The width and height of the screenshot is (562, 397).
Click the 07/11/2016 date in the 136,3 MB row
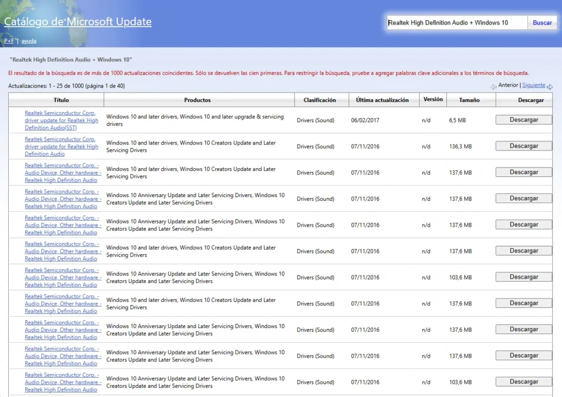click(365, 146)
